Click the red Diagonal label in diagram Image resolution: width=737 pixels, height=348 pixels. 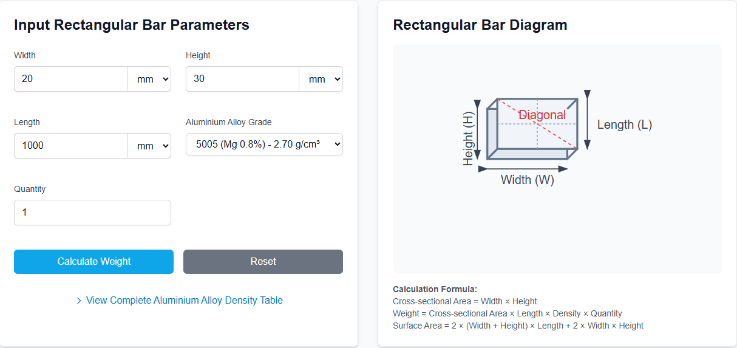[542, 115]
